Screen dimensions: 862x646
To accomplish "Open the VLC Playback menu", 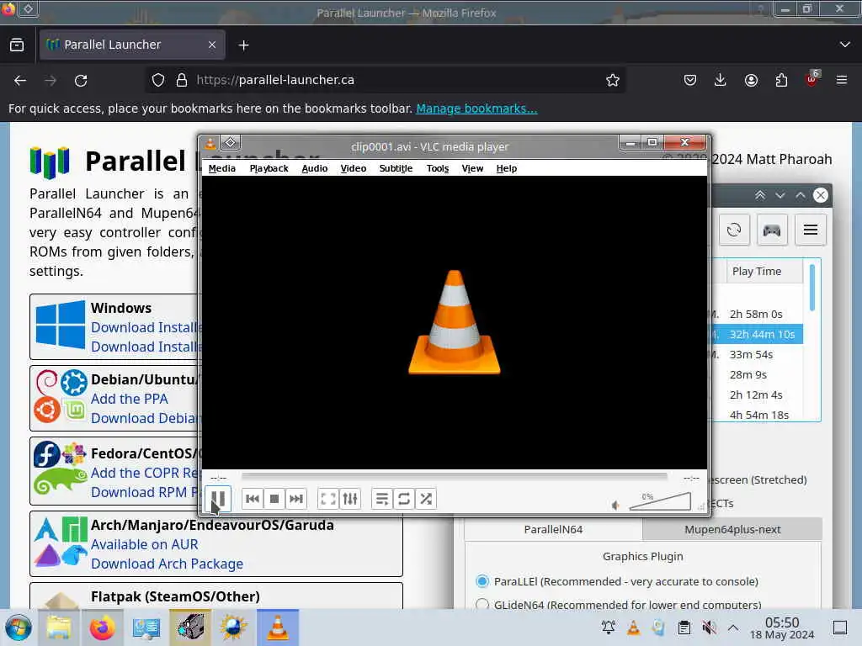I will coord(269,168).
